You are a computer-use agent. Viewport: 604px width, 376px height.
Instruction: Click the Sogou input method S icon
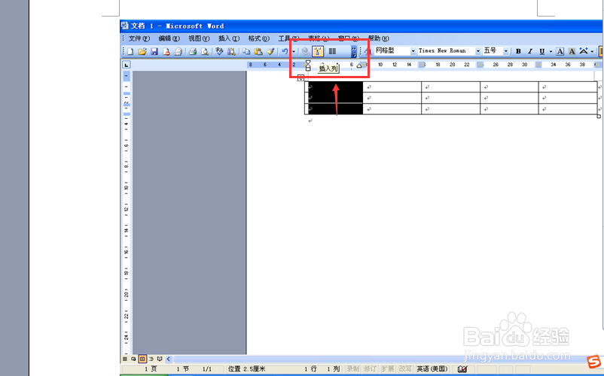(x=594, y=362)
